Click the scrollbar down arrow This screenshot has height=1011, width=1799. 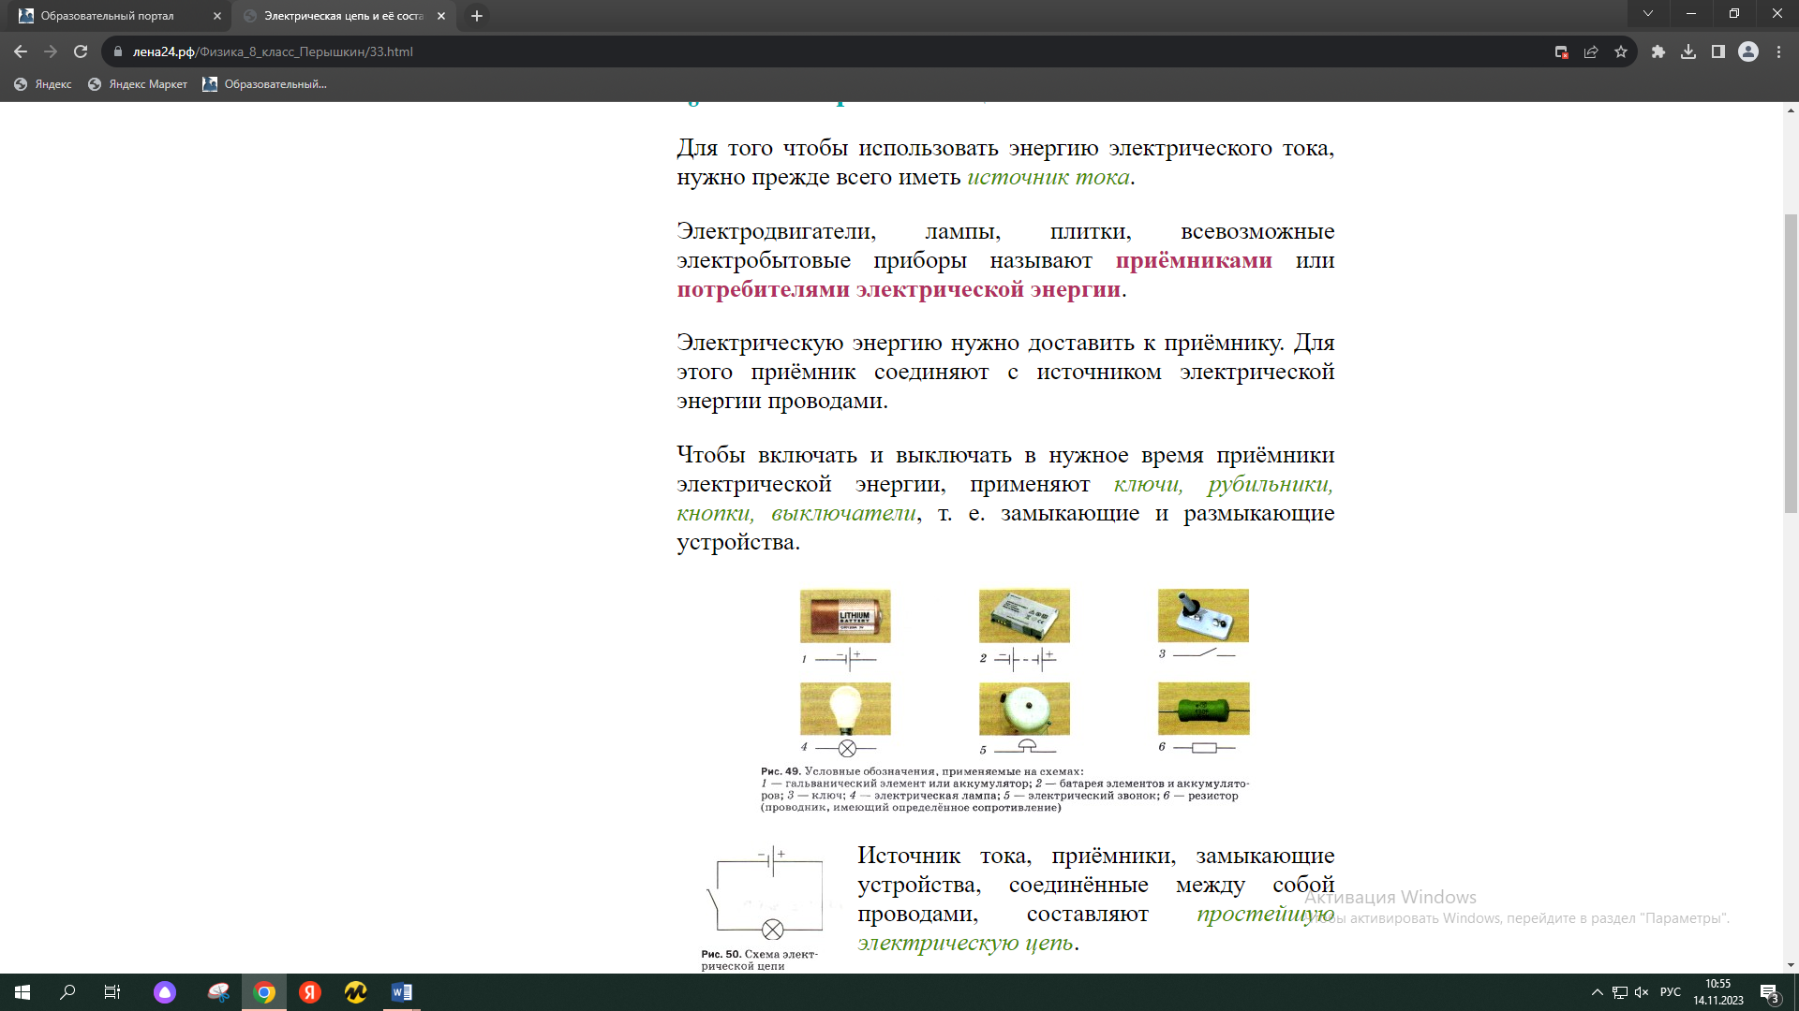(1791, 965)
